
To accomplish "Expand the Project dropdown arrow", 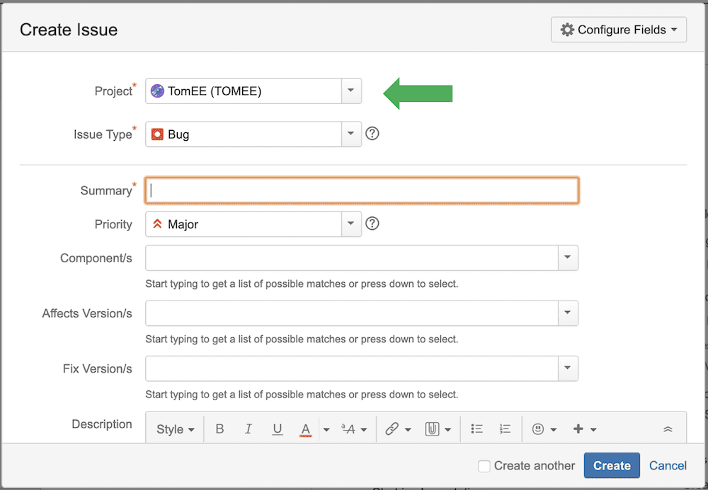I will pyautogui.click(x=351, y=91).
